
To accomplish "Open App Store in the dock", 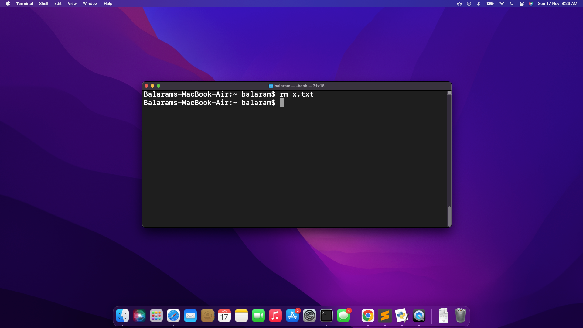I will point(292,316).
